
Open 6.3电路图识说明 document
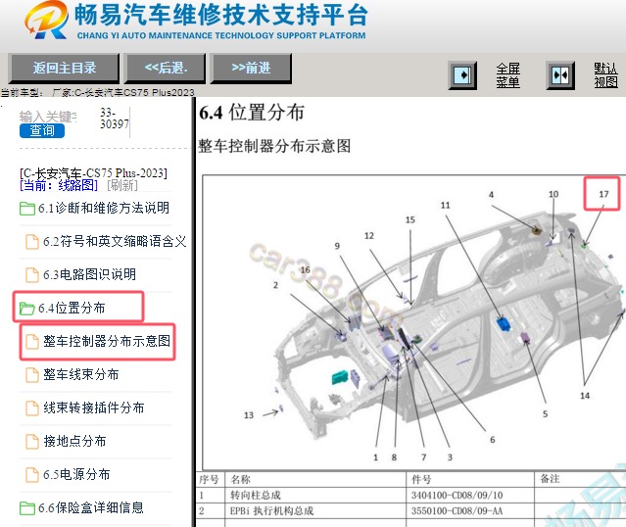89,274
